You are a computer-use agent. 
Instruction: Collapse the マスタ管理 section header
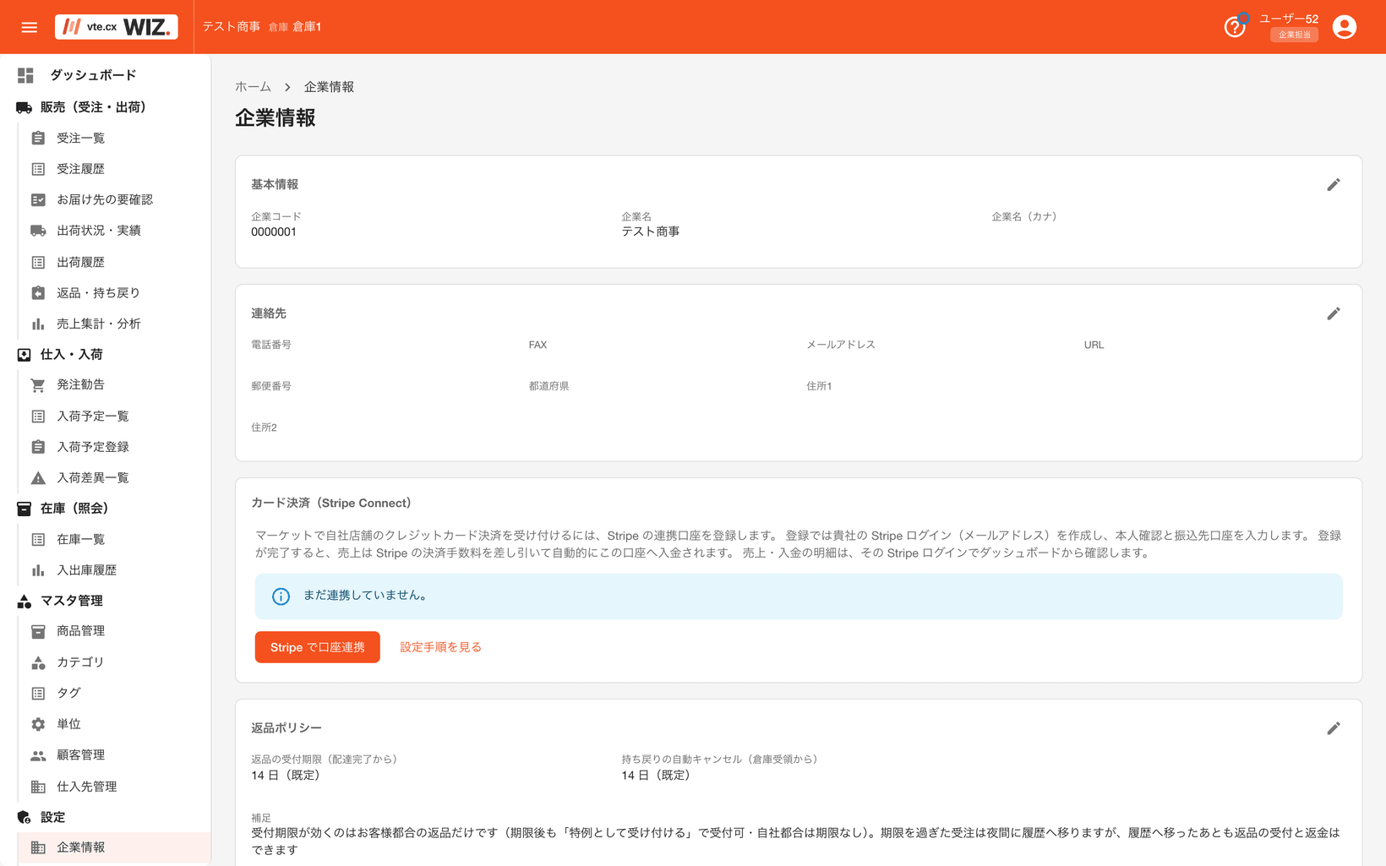point(105,601)
